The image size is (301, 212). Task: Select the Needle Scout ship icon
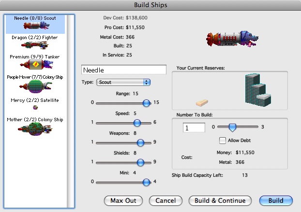click(34, 27)
